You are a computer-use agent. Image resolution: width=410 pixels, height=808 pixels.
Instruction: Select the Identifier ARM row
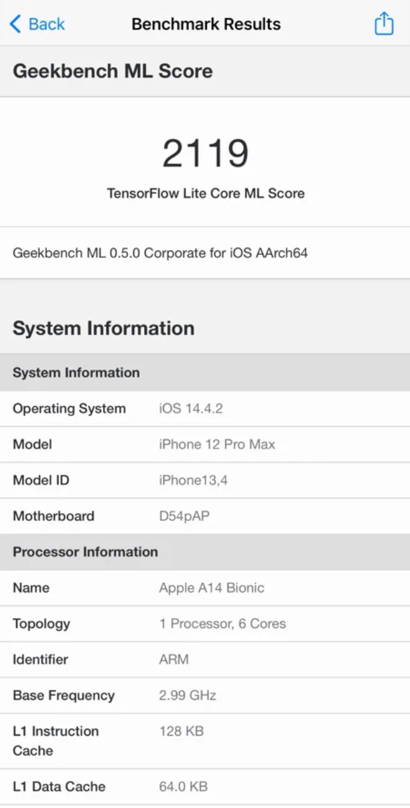pos(205,660)
